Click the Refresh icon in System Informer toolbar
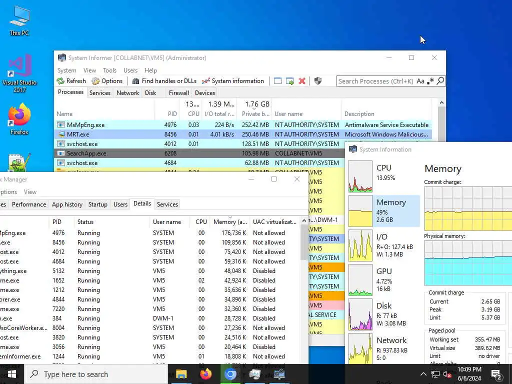512x384 pixels. (x=60, y=81)
